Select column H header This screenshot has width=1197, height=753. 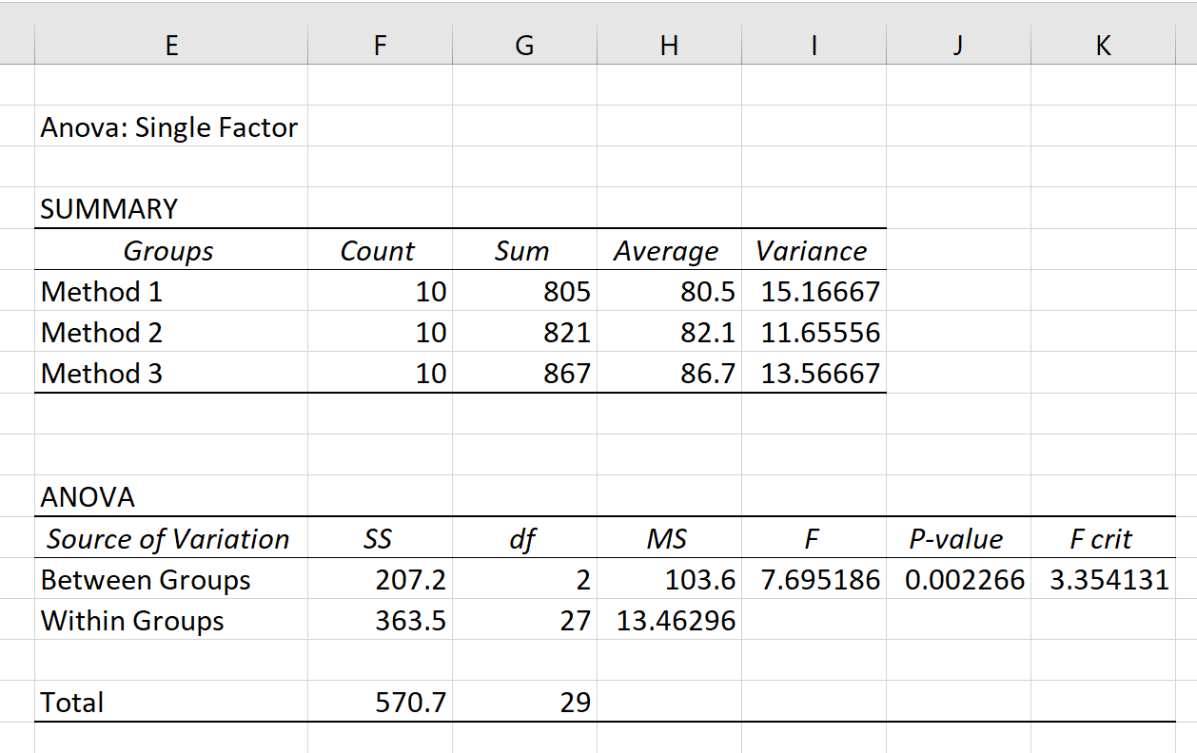click(x=669, y=45)
